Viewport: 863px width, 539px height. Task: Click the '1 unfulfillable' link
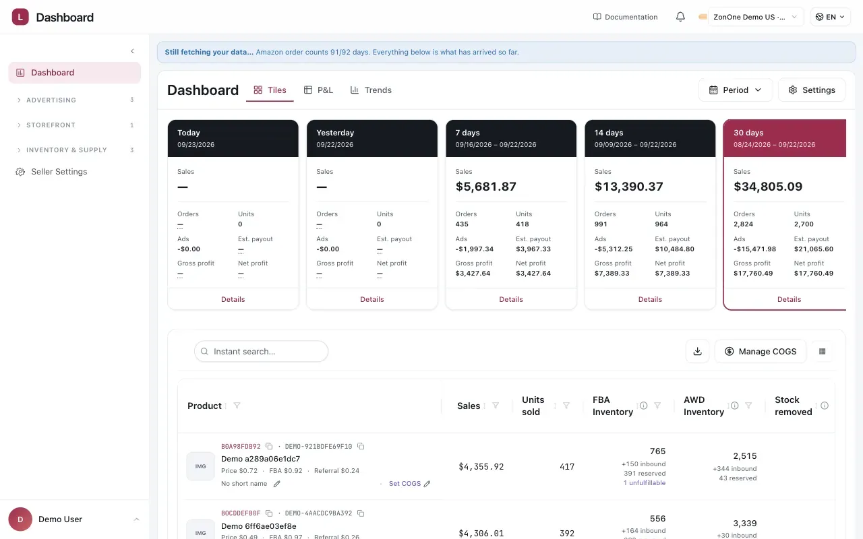645,483
